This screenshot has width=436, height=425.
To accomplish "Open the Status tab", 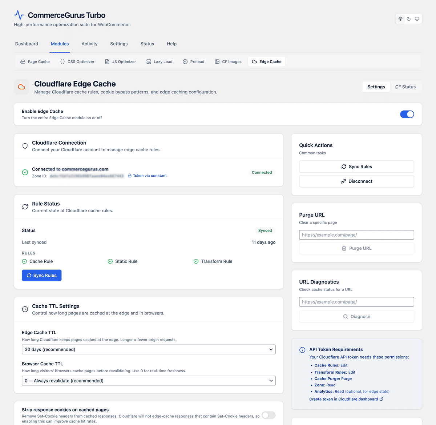I will tap(147, 44).
